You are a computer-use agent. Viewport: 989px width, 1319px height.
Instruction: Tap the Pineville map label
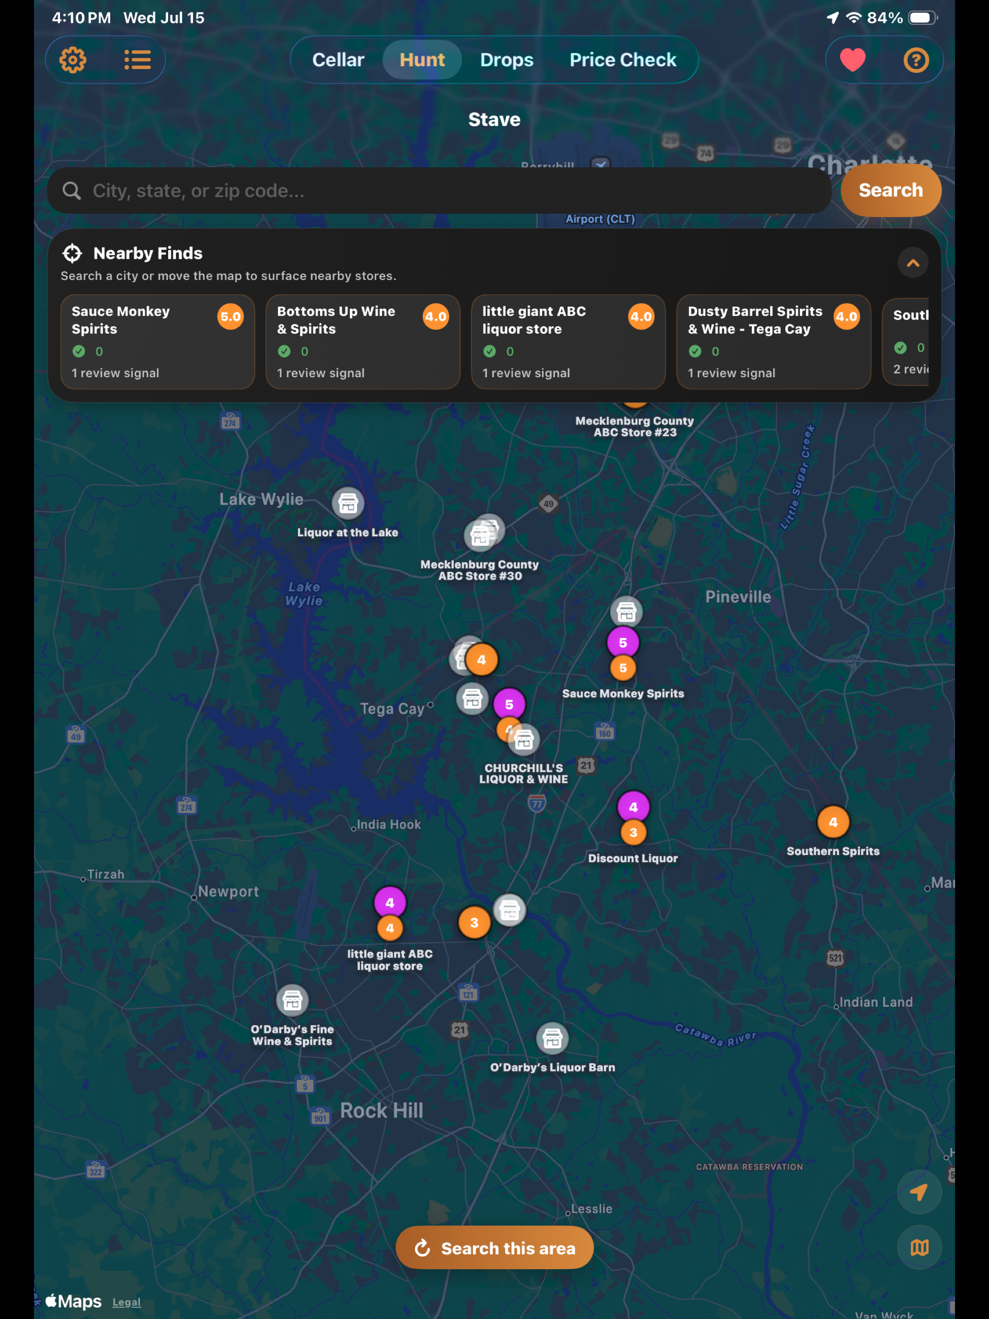click(x=738, y=597)
